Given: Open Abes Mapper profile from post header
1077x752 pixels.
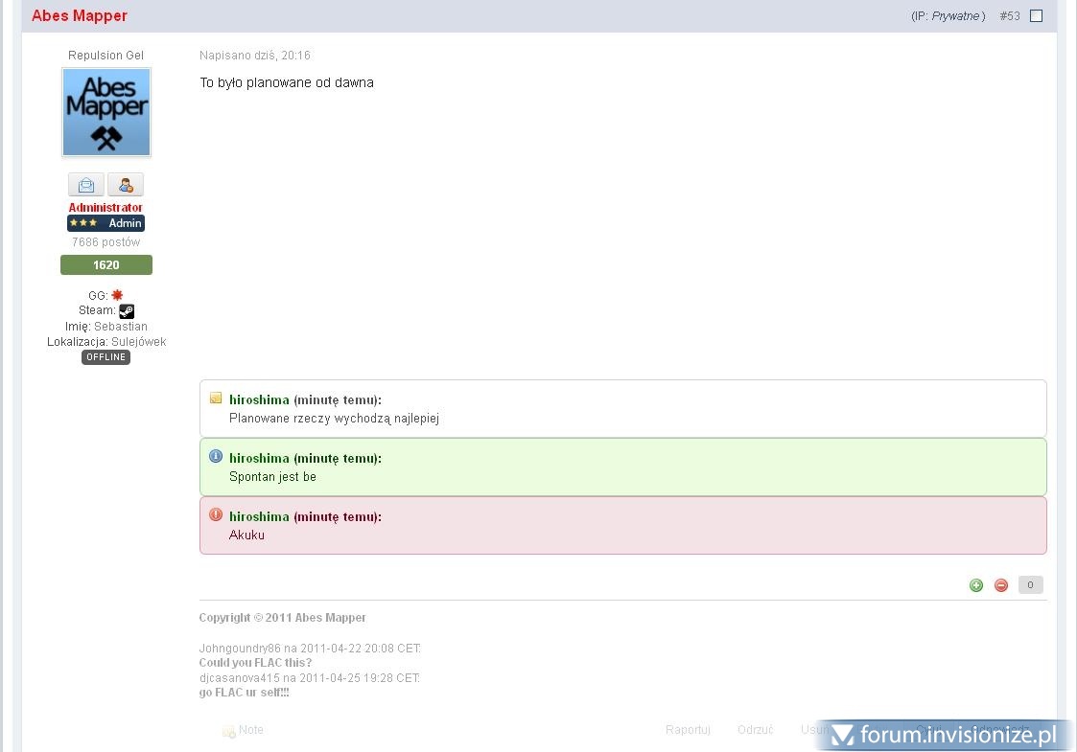Looking at the screenshot, I should (80, 16).
